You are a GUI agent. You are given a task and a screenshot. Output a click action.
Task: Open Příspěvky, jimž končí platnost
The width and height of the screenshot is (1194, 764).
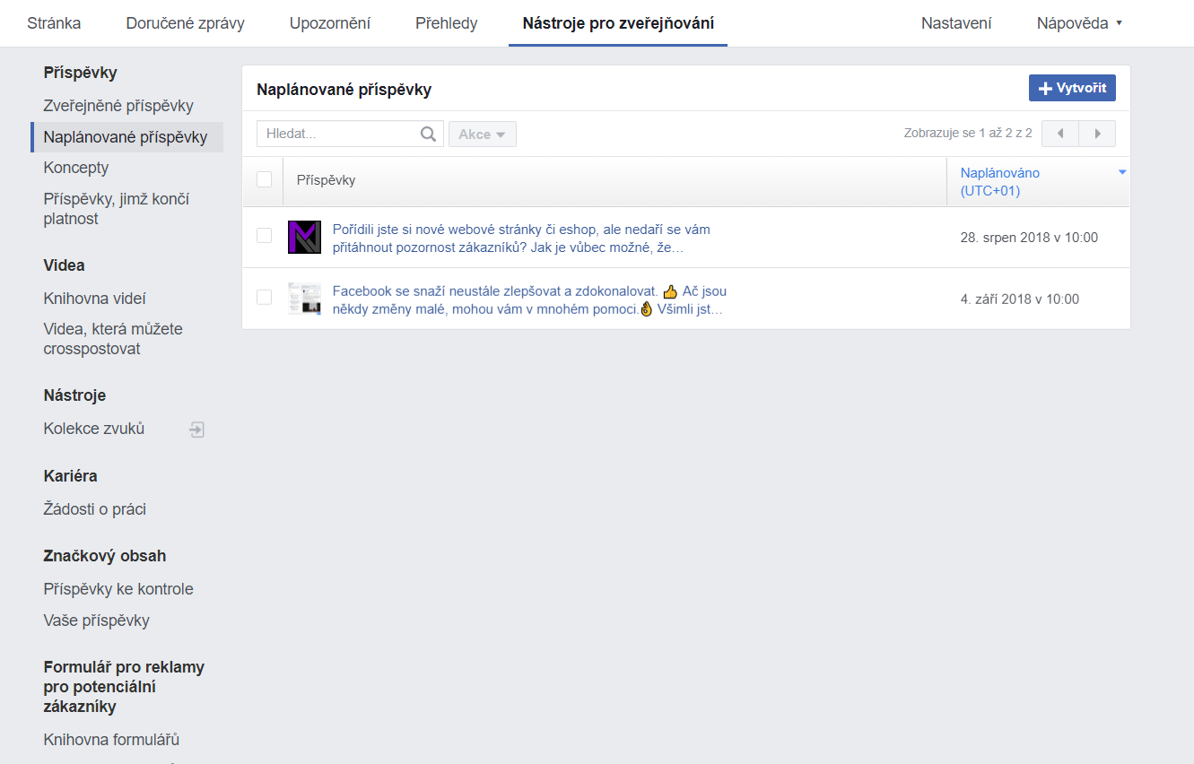(x=117, y=209)
